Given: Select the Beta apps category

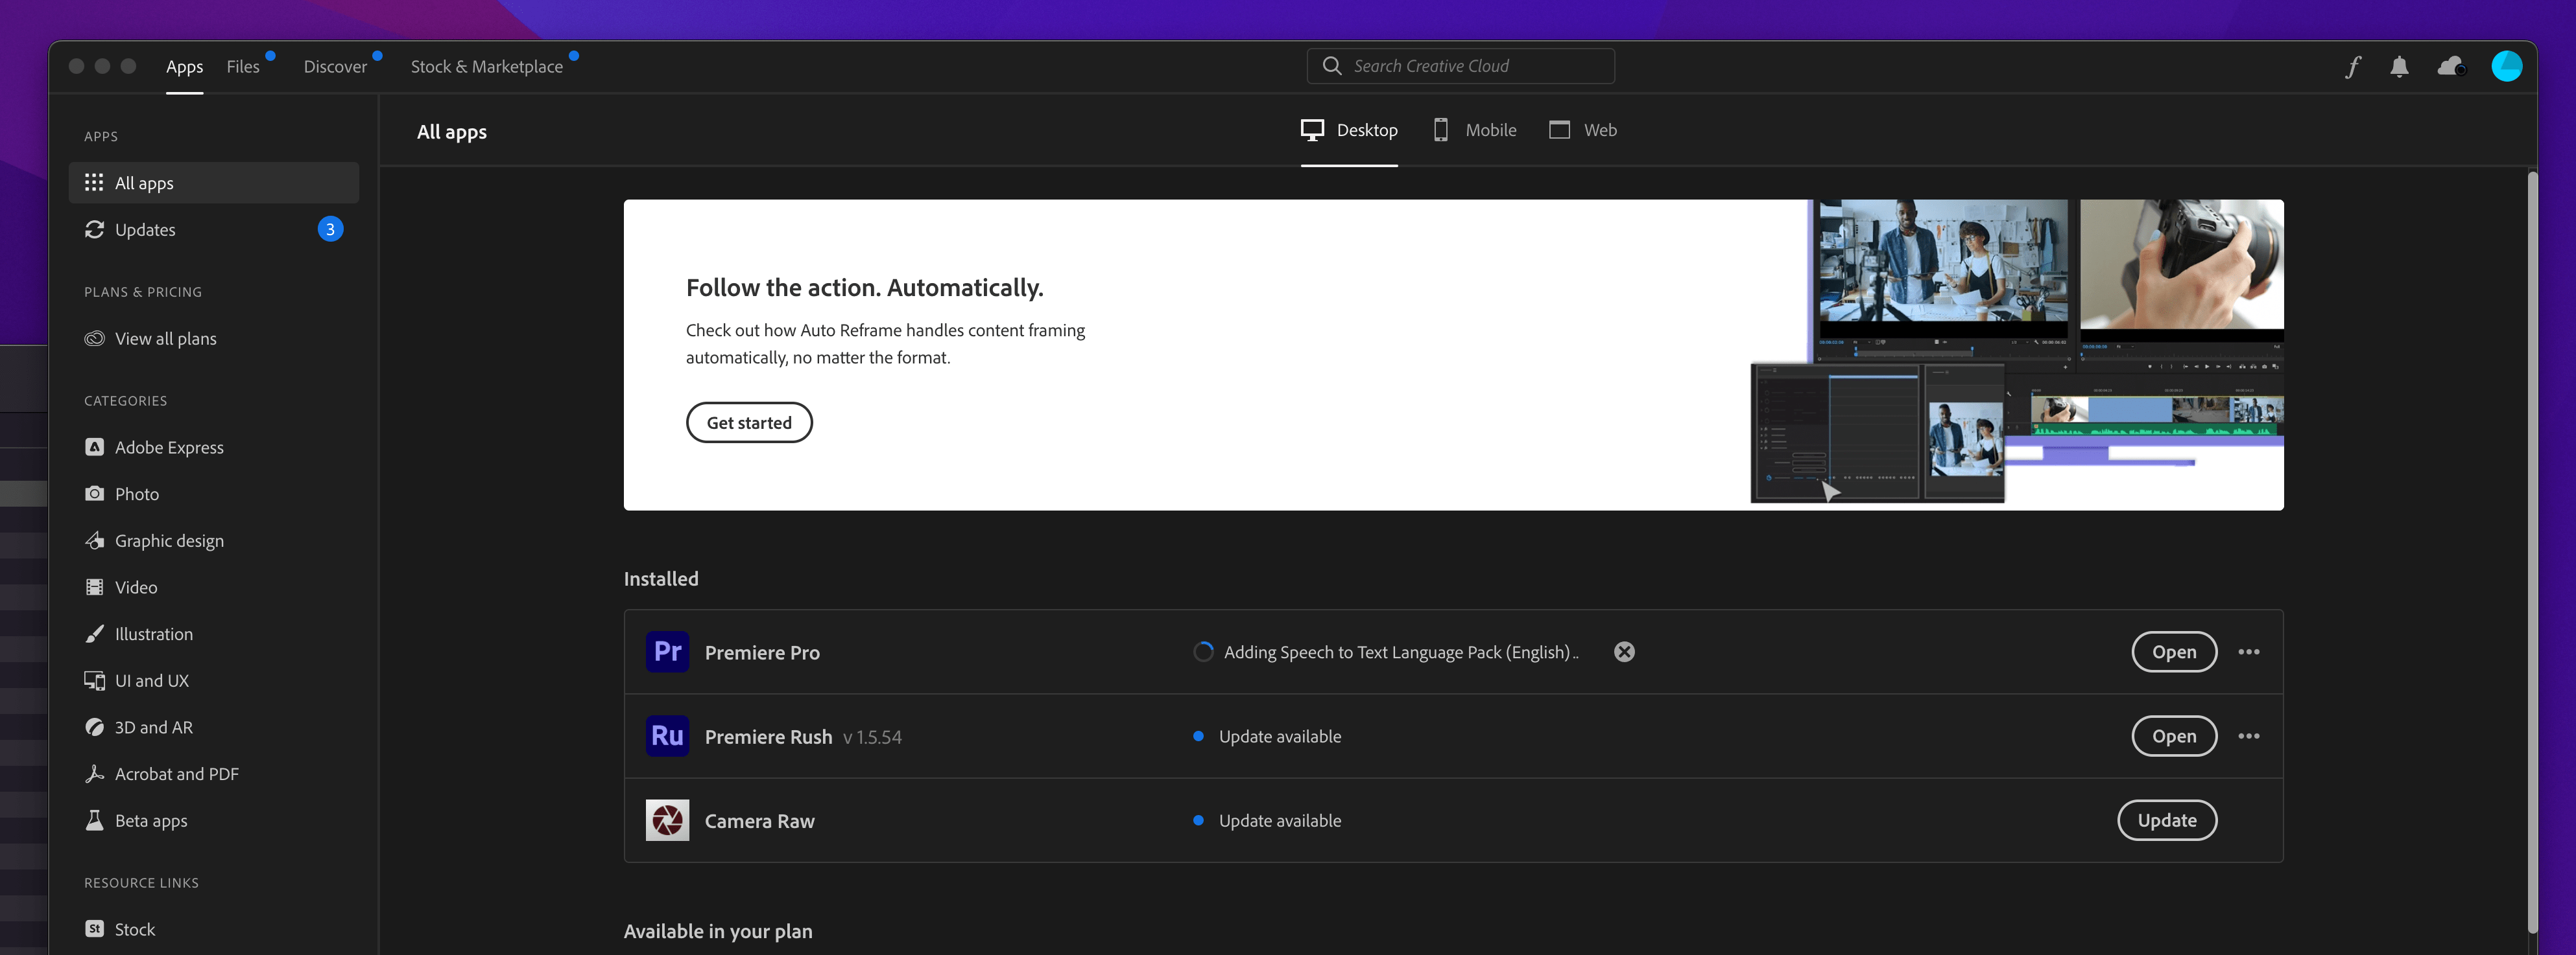Looking at the screenshot, I should [x=150, y=820].
